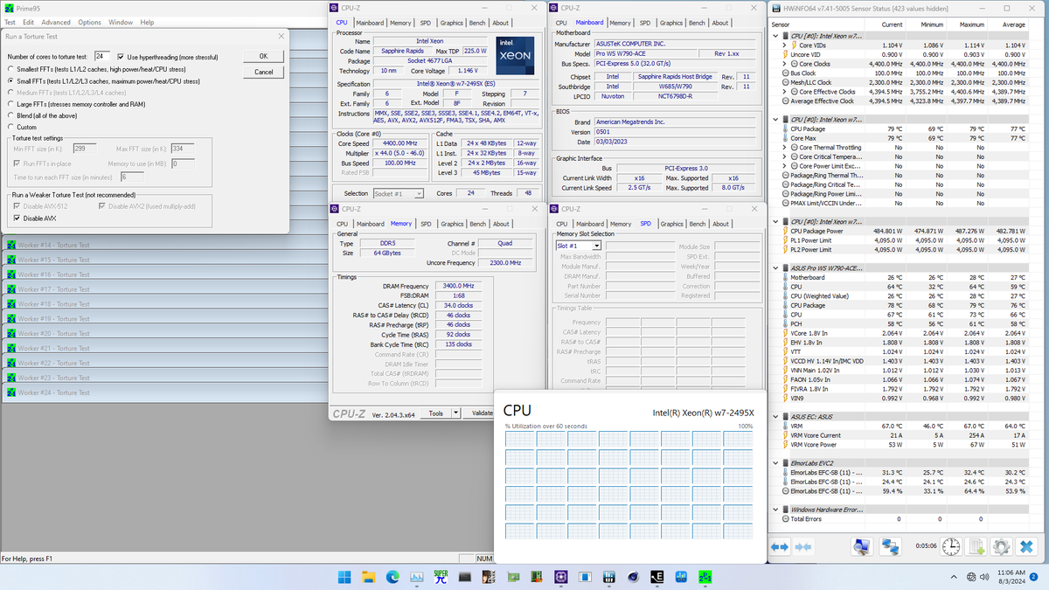Open Graphics tab in CPU-Z Memory timings window
1049x590 pixels.
(x=452, y=224)
